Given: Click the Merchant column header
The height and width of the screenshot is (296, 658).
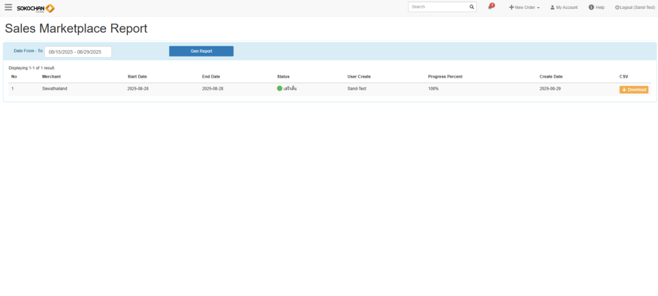Looking at the screenshot, I should (x=51, y=76).
